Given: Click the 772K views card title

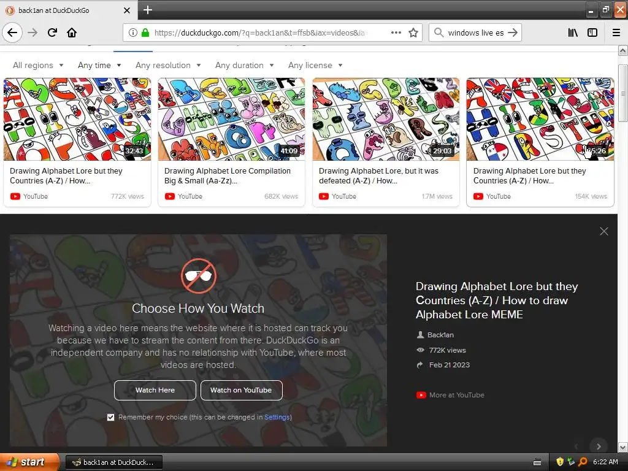Looking at the screenshot, I should point(66,176).
